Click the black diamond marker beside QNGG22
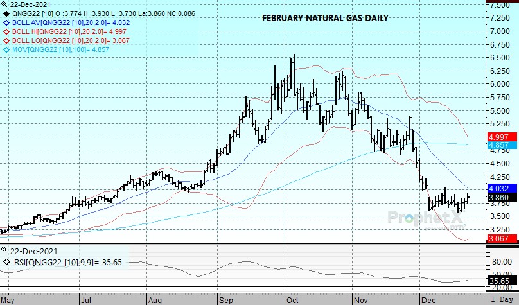Viewport: 519px width, 305px height. [6, 13]
